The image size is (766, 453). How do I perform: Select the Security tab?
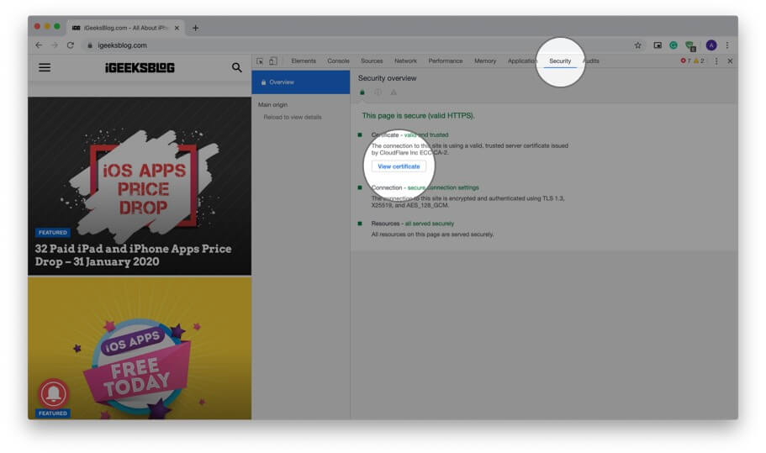pos(560,61)
